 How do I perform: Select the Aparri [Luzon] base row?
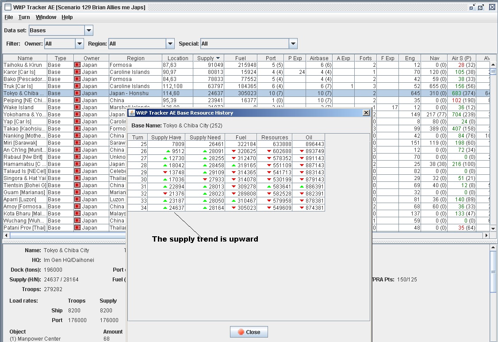pyautogui.click(x=65, y=199)
